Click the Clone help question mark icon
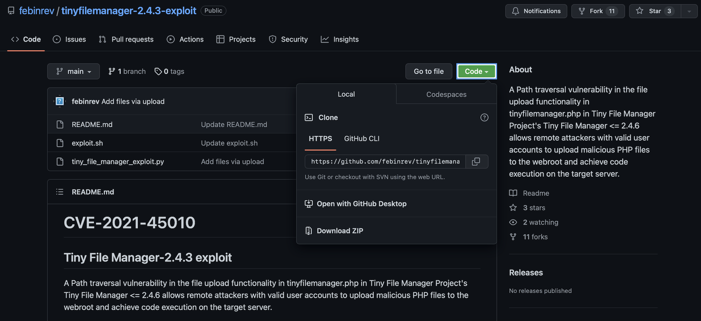This screenshot has width=701, height=321. coord(484,118)
